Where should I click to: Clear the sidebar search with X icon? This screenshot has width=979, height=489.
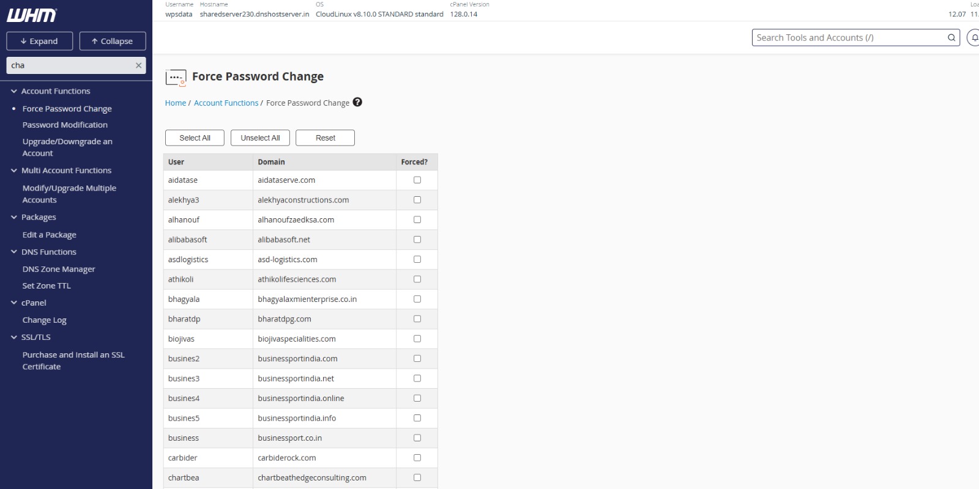pos(138,65)
